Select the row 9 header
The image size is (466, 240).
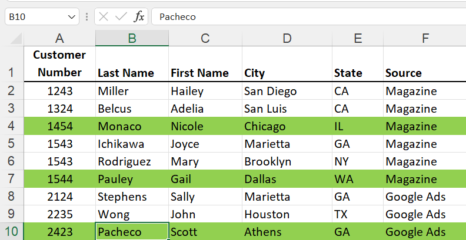click(12, 214)
